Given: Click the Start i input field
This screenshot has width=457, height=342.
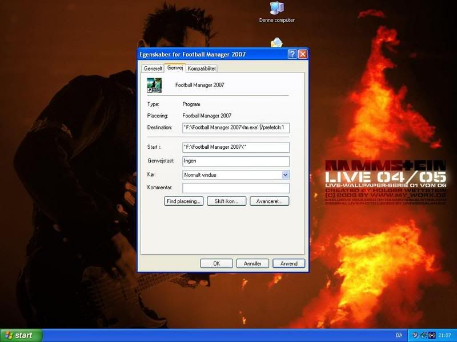Looking at the screenshot, I should coord(236,148).
